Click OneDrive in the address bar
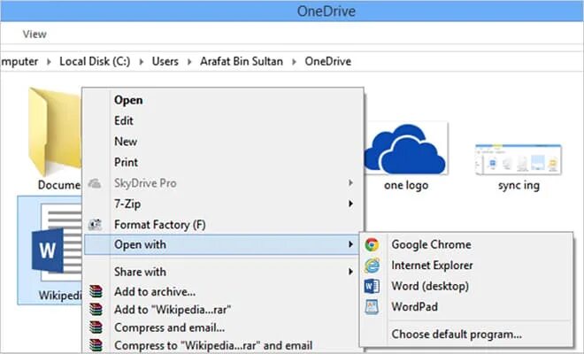 pyautogui.click(x=327, y=61)
